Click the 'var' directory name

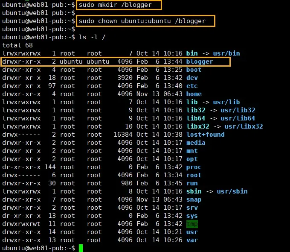[x=192, y=240]
